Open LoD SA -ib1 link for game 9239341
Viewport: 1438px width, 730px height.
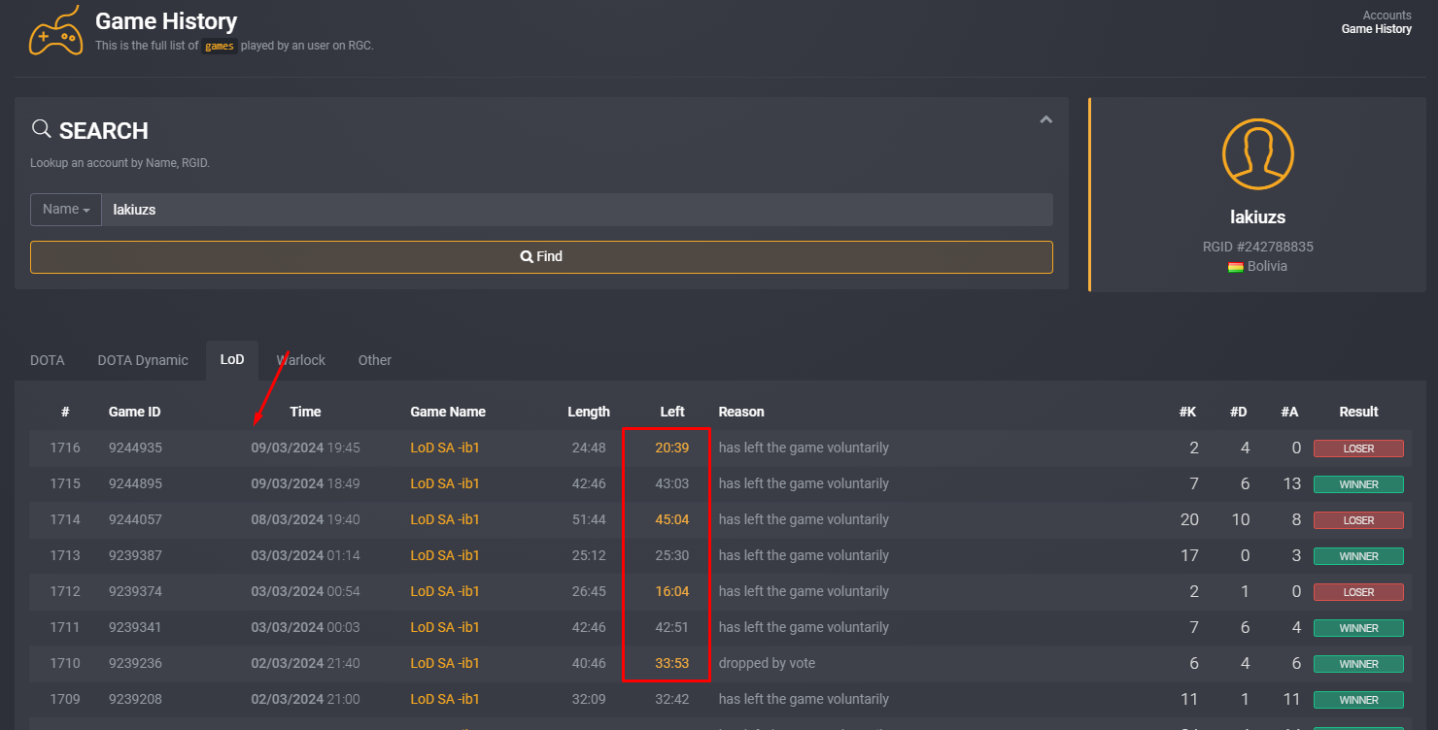[445, 627]
